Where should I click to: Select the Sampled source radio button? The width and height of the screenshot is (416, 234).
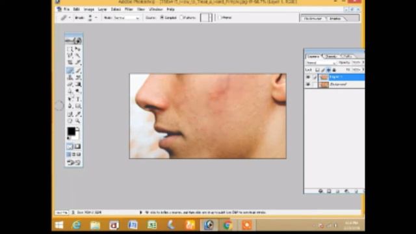pyautogui.click(x=162, y=18)
